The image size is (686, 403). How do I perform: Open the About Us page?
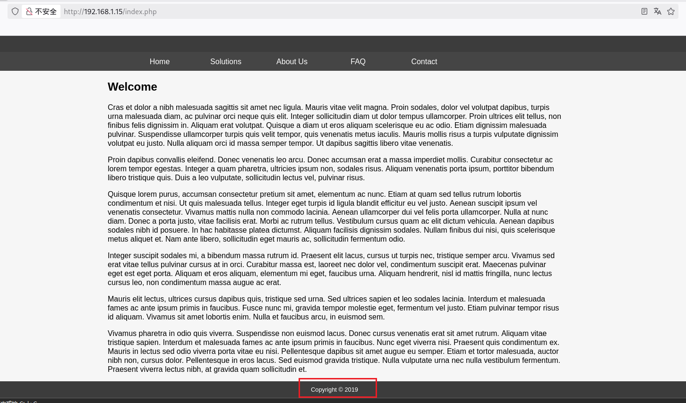pos(292,61)
